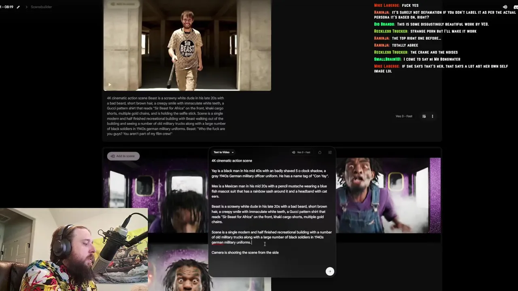Click the prompt description under first video
This screenshot has width=518, height=291.
166,116
